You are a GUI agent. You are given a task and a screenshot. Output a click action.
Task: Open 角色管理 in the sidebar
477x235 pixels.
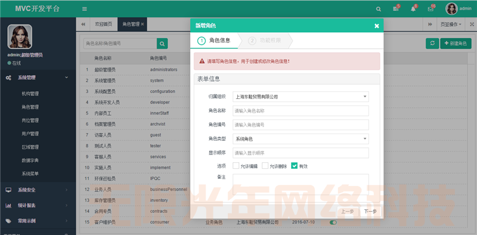pos(30,107)
